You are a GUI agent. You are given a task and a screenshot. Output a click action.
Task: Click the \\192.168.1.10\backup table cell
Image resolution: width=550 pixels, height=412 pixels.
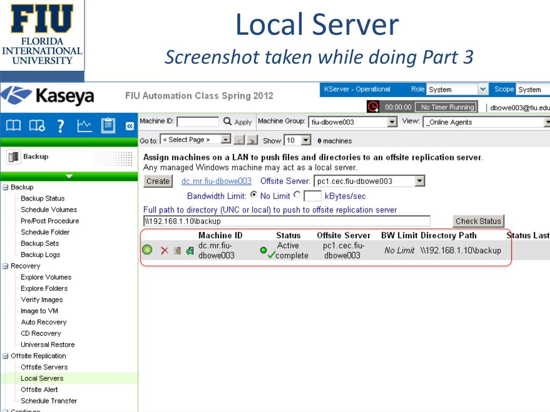460,251
